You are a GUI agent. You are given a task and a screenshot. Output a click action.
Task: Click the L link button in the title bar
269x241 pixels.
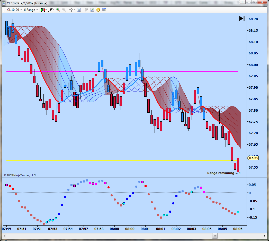point(242,2)
